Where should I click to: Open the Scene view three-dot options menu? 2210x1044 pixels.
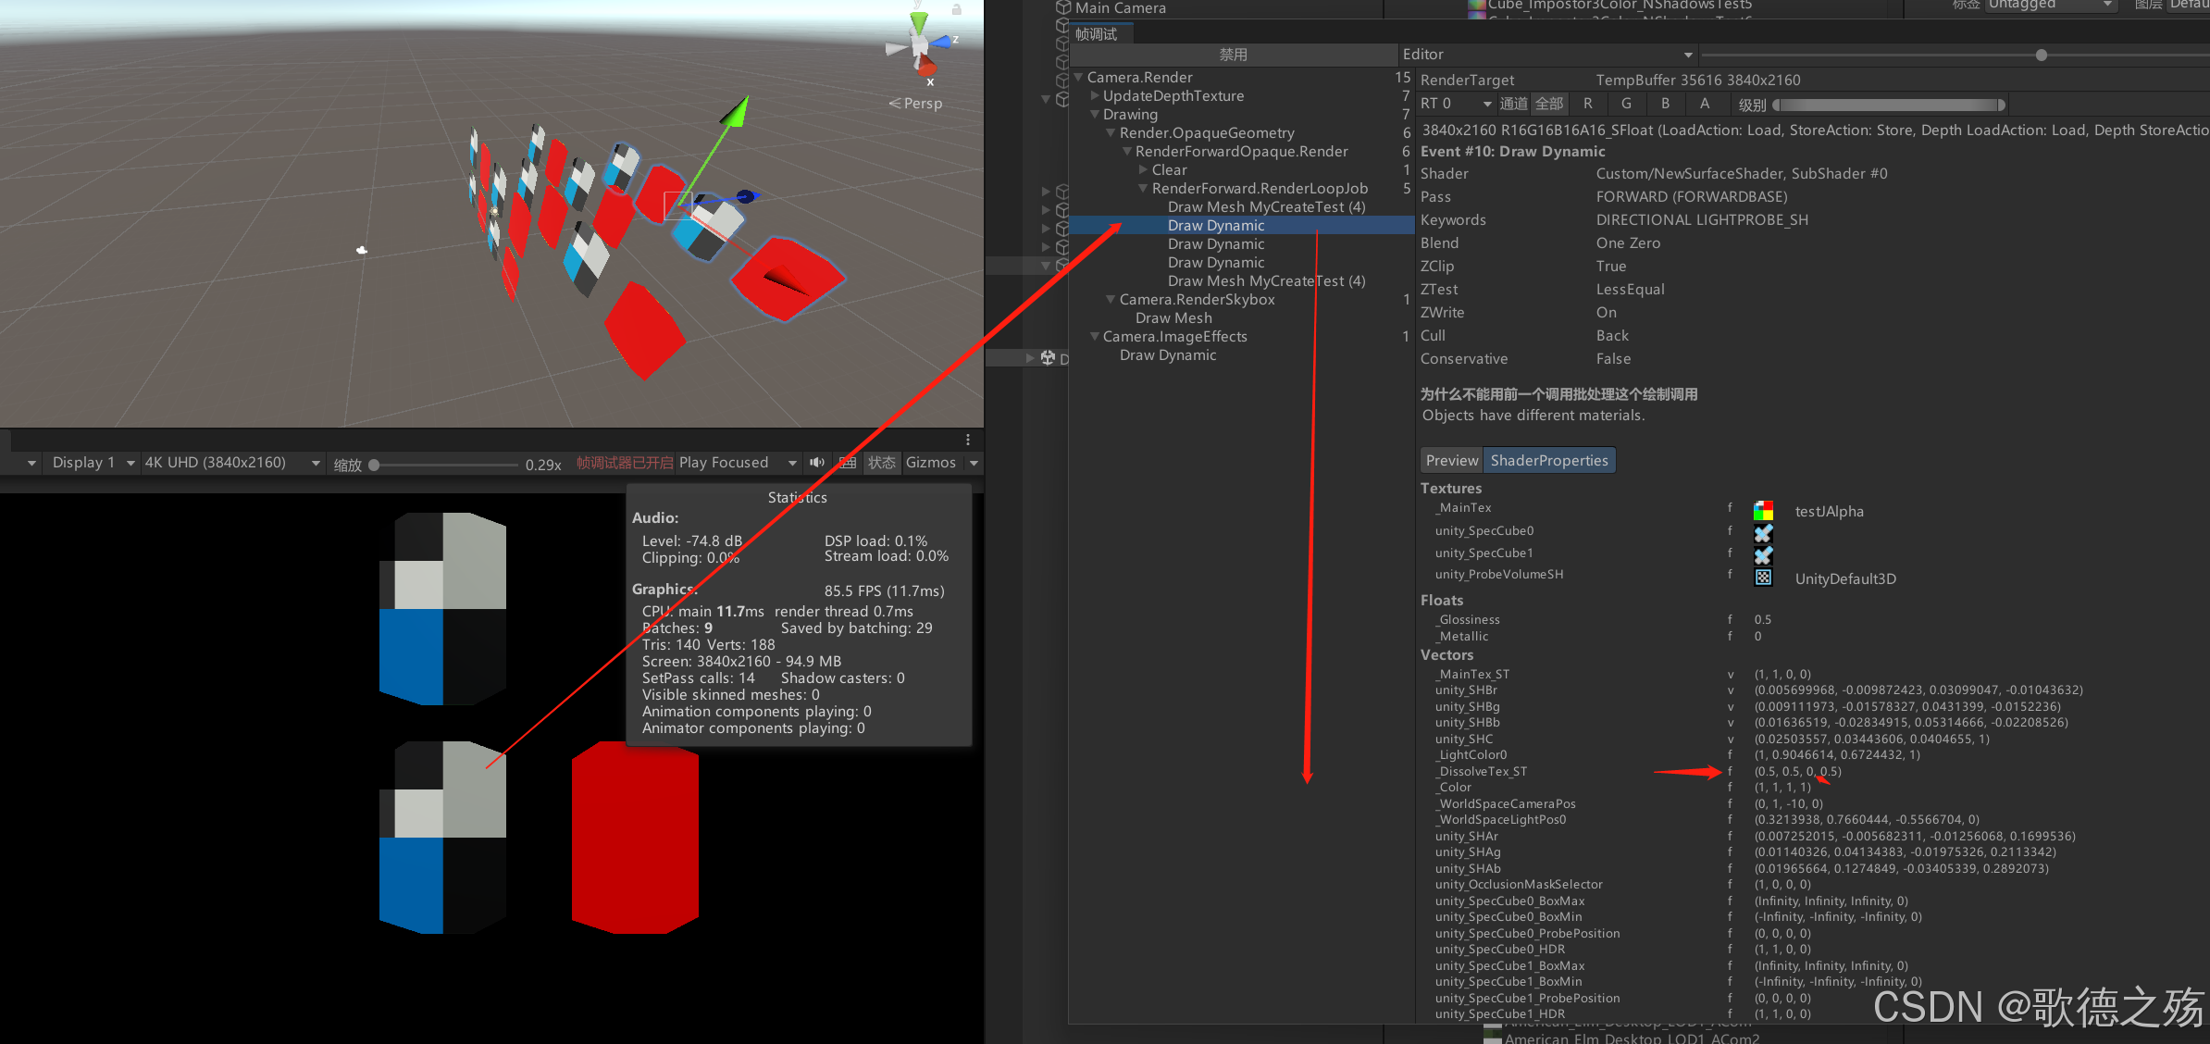coord(968,440)
